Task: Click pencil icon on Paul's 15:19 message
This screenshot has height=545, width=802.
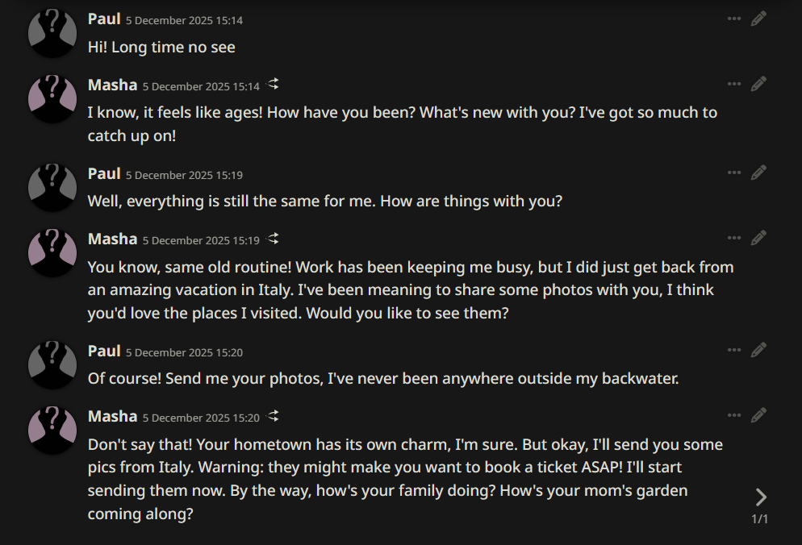Action: (x=758, y=173)
